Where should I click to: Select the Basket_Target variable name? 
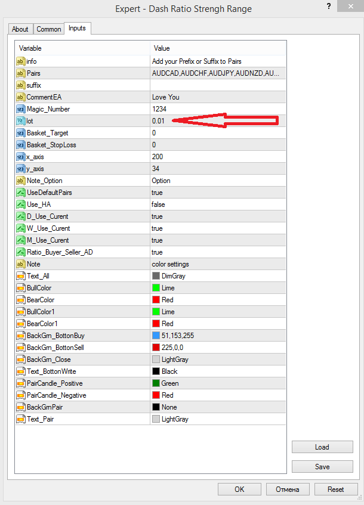47,133
